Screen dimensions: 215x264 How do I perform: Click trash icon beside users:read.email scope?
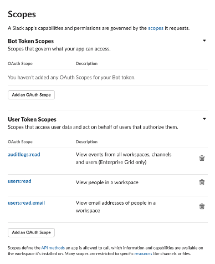(202, 206)
